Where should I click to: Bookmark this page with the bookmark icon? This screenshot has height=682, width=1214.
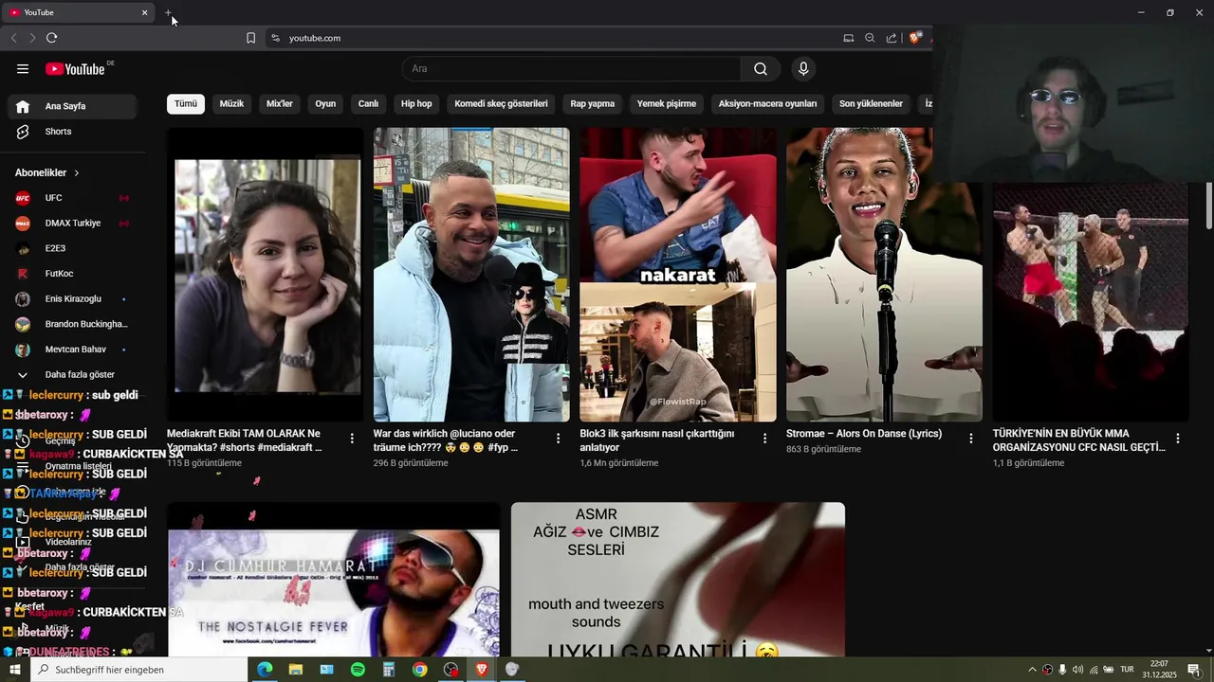coord(250,38)
